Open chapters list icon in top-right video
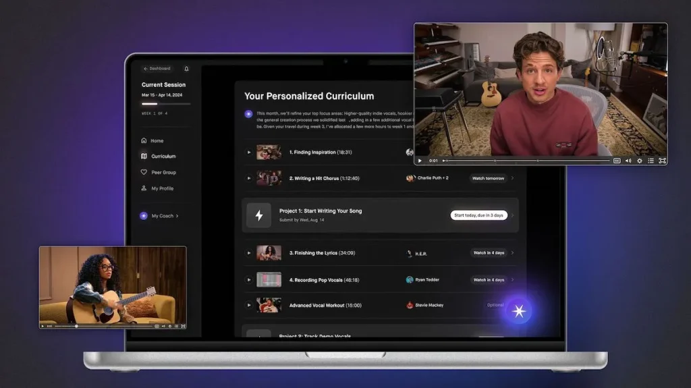The image size is (691, 388). [651, 161]
